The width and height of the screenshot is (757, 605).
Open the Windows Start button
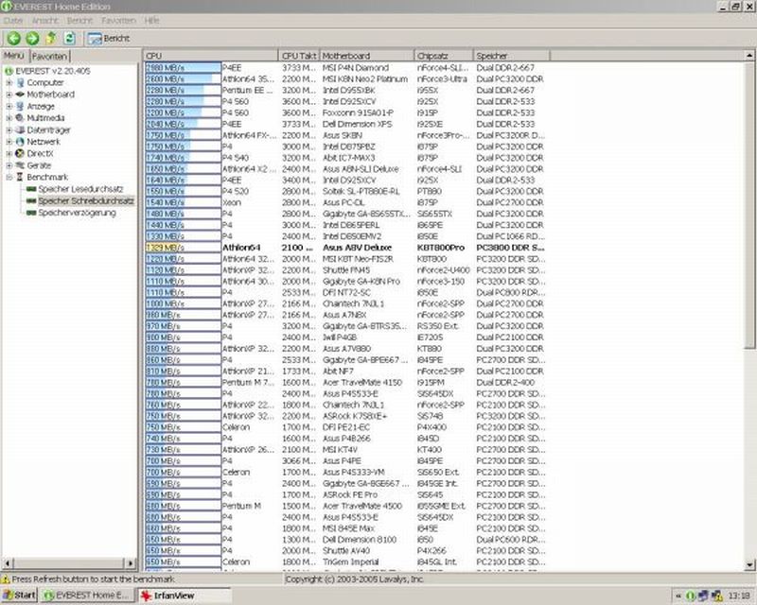19,596
